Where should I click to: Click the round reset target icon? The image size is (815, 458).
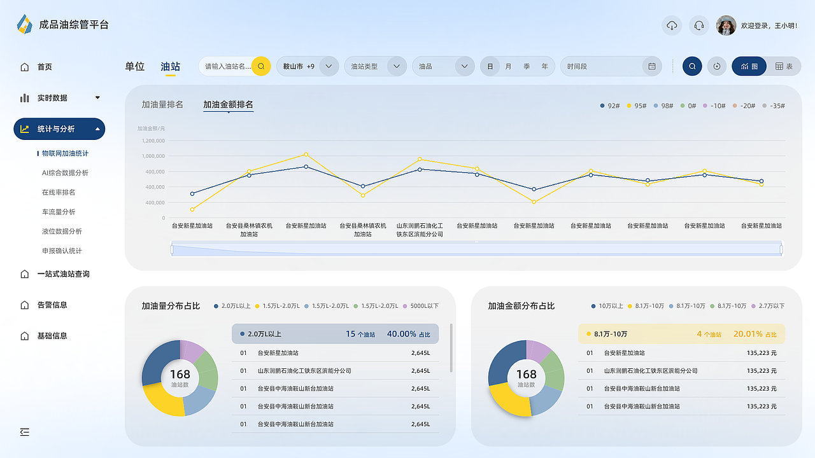[x=717, y=66]
